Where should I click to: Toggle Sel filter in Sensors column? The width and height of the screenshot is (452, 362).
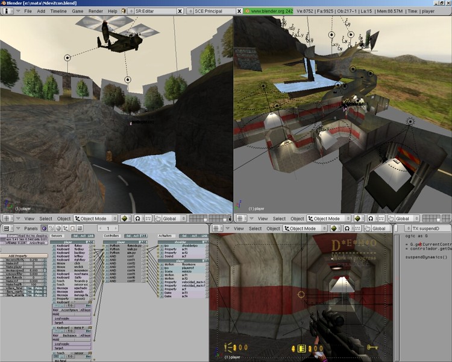75,236
